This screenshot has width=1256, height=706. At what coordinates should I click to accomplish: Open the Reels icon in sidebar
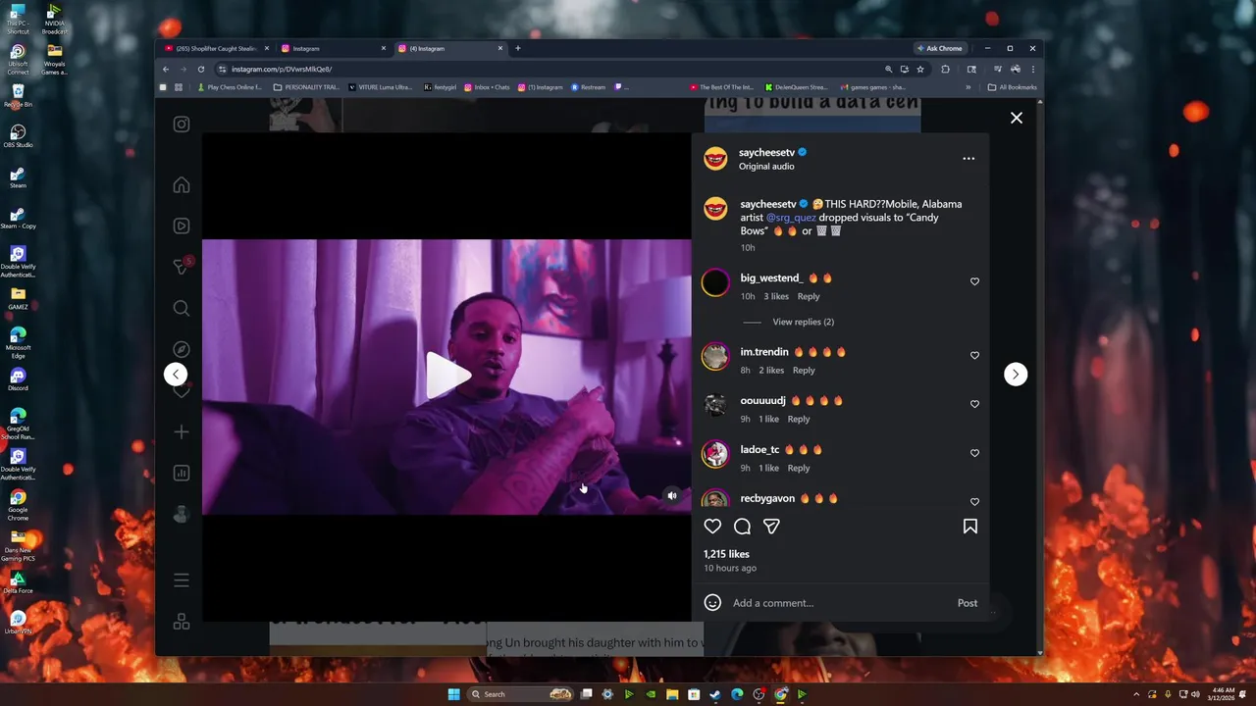coord(182,226)
